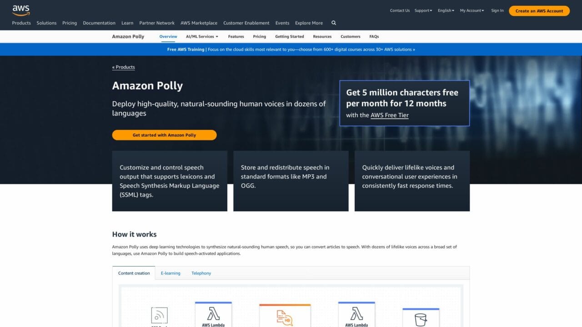Click the Documentation menu item
This screenshot has height=327, width=582.
click(99, 23)
